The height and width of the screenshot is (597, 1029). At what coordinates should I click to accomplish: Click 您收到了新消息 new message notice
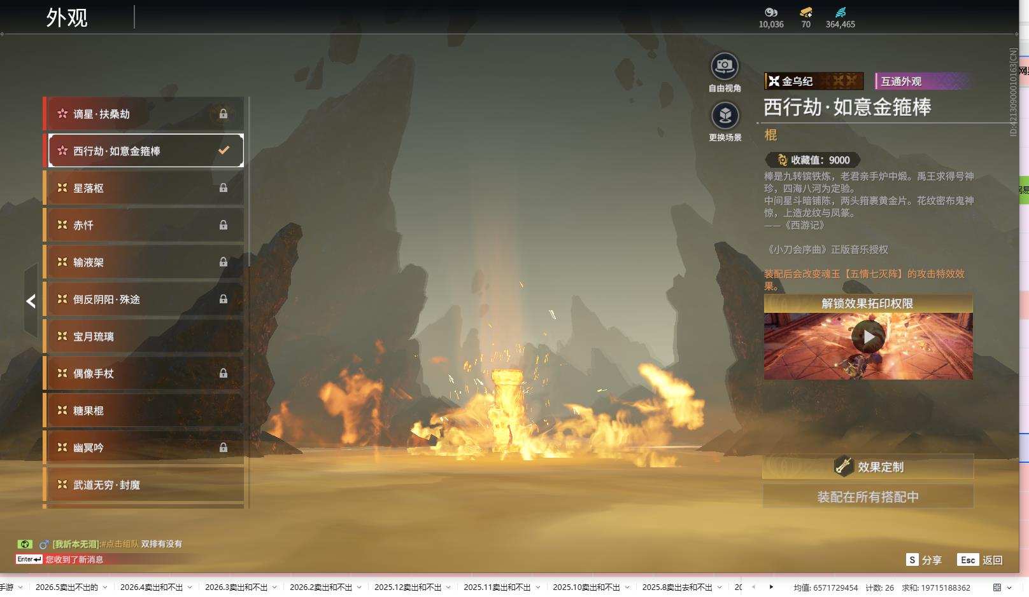[x=75, y=559]
